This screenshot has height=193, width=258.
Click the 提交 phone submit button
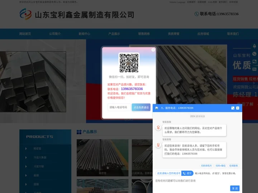point(187,173)
